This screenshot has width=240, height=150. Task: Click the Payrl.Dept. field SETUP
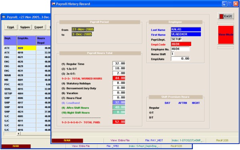pyautogui.click(x=176, y=39)
